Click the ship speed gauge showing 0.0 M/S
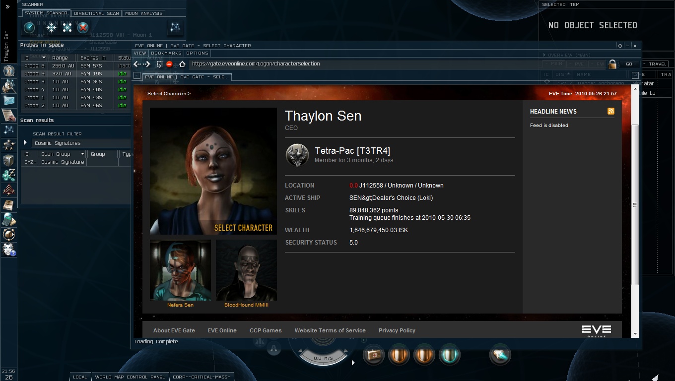 click(323, 358)
